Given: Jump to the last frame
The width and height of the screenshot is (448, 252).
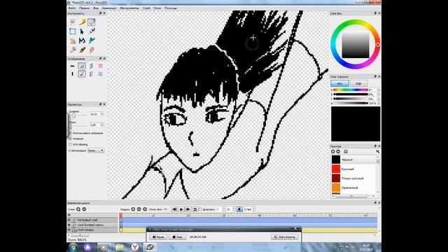Looking at the screenshot, I should click(x=188, y=209).
